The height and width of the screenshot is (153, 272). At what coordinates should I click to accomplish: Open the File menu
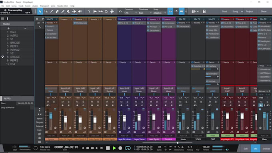point(2,6)
